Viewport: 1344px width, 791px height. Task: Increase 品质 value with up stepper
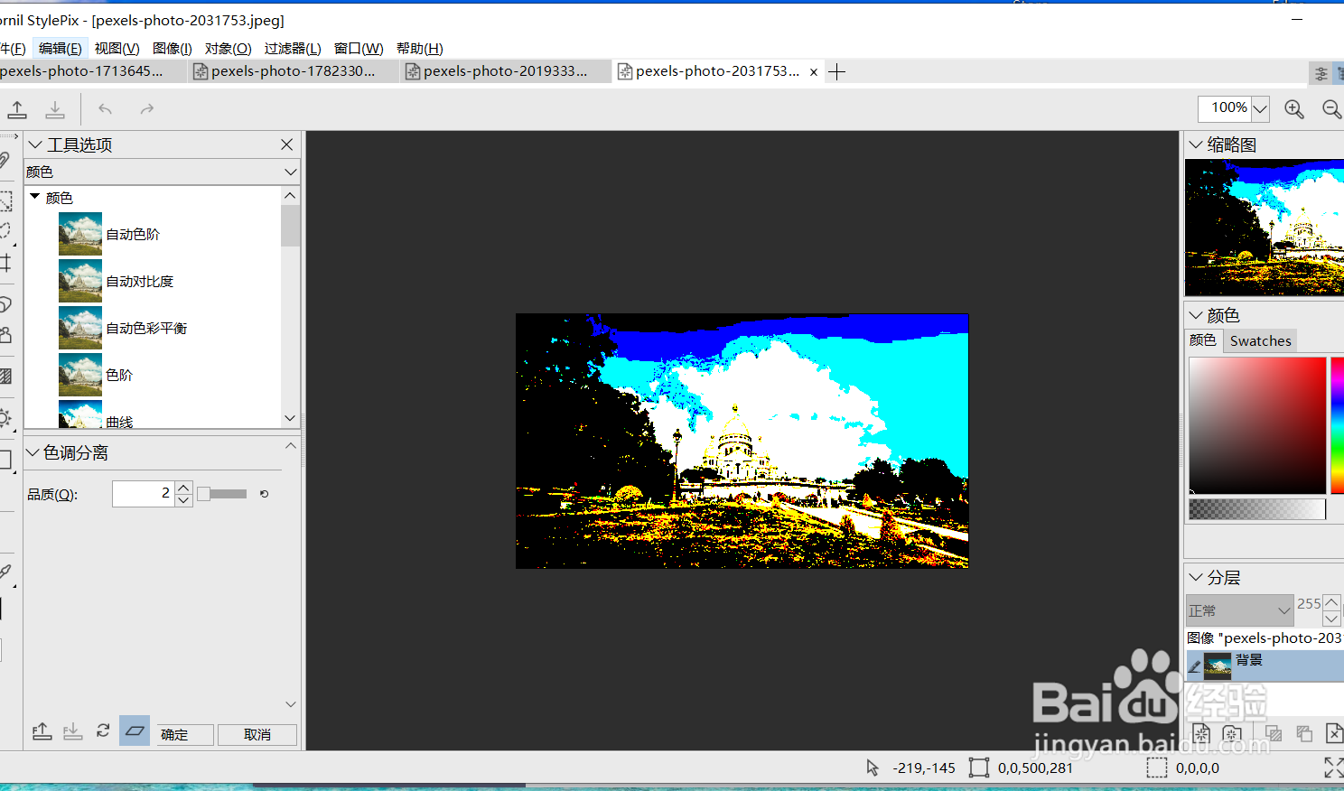[x=183, y=488]
